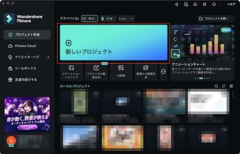Click the message center icon in top bar
The height and width of the screenshot is (154, 240).
tap(186, 4)
